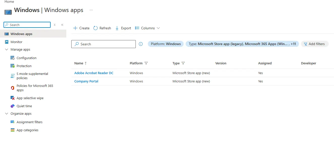Viewport: 334px width, 144px height.
Task: Click the Windows monitor icon beside page title
Action: pyautogui.click(x=8, y=12)
